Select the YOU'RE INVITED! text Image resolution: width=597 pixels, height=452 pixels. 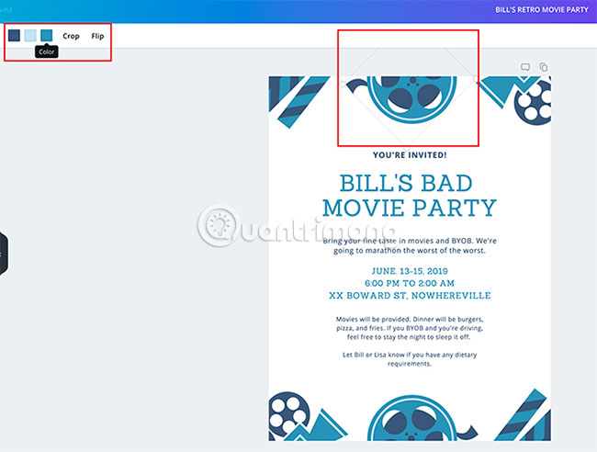[410, 155]
